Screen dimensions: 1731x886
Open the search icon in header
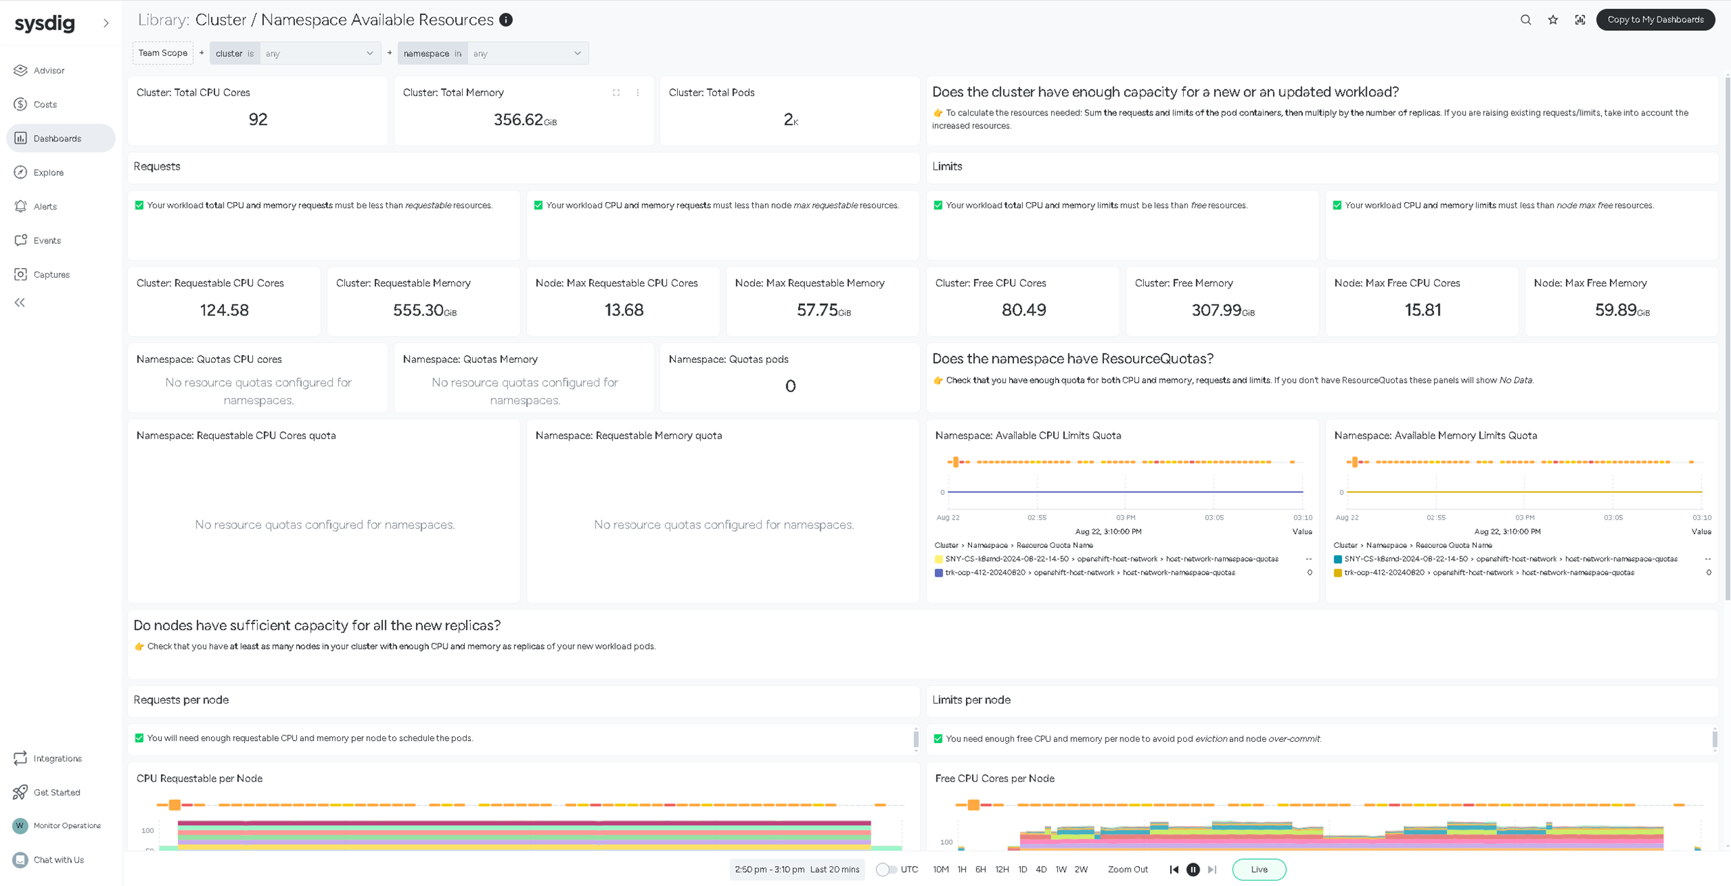[1525, 20]
